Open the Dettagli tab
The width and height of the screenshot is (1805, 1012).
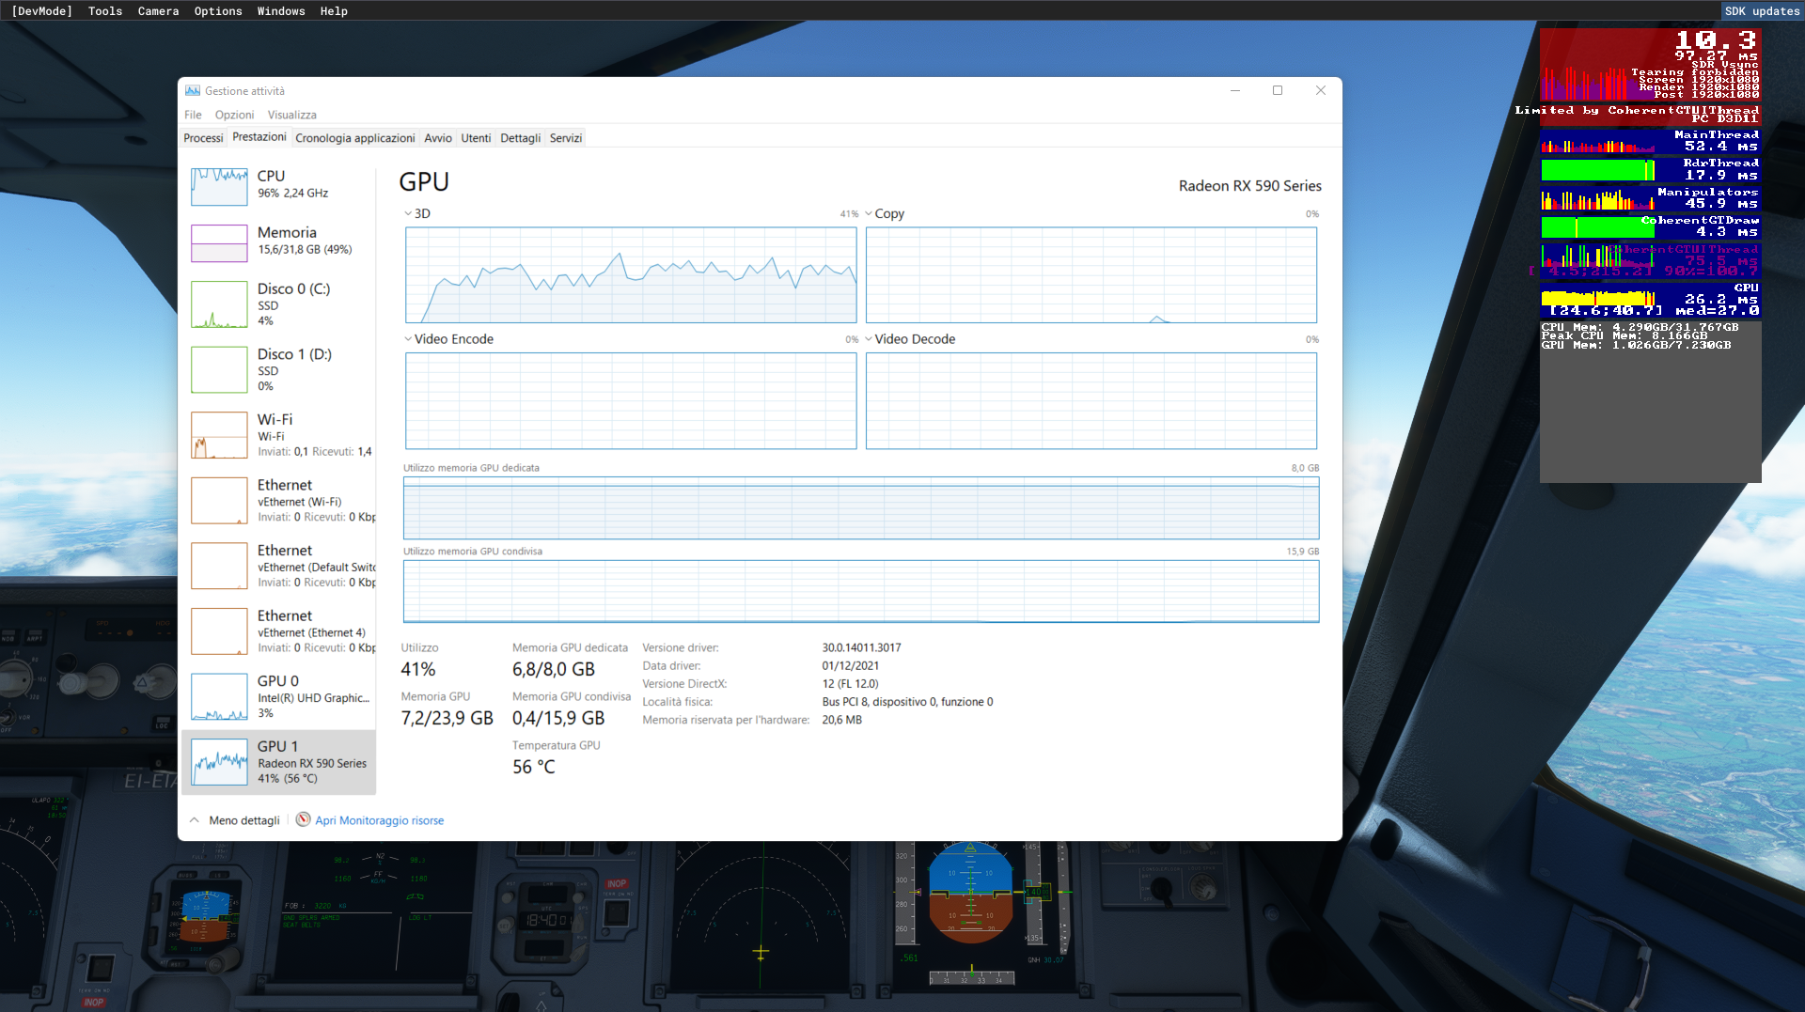click(x=520, y=137)
